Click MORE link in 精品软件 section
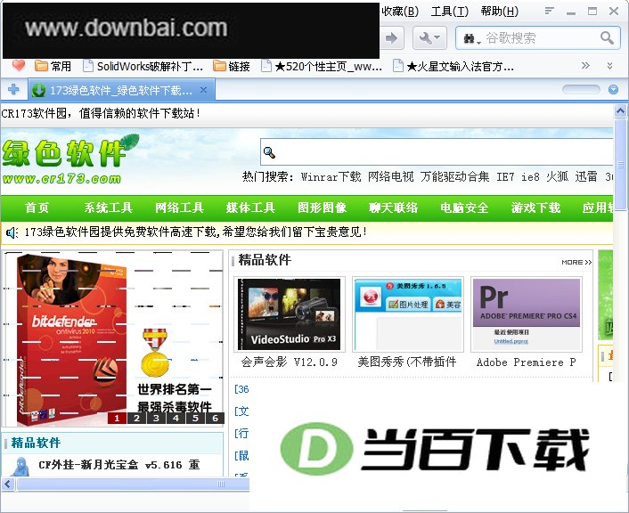Image resolution: width=629 pixels, height=513 pixels. tap(576, 263)
